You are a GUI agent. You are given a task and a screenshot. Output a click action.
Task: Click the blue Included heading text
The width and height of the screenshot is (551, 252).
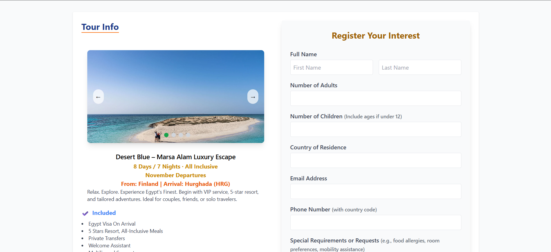tap(104, 213)
